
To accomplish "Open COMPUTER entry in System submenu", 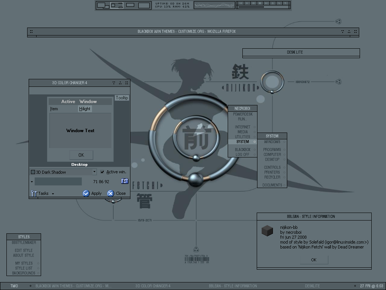I will pyautogui.click(x=272, y=154).
